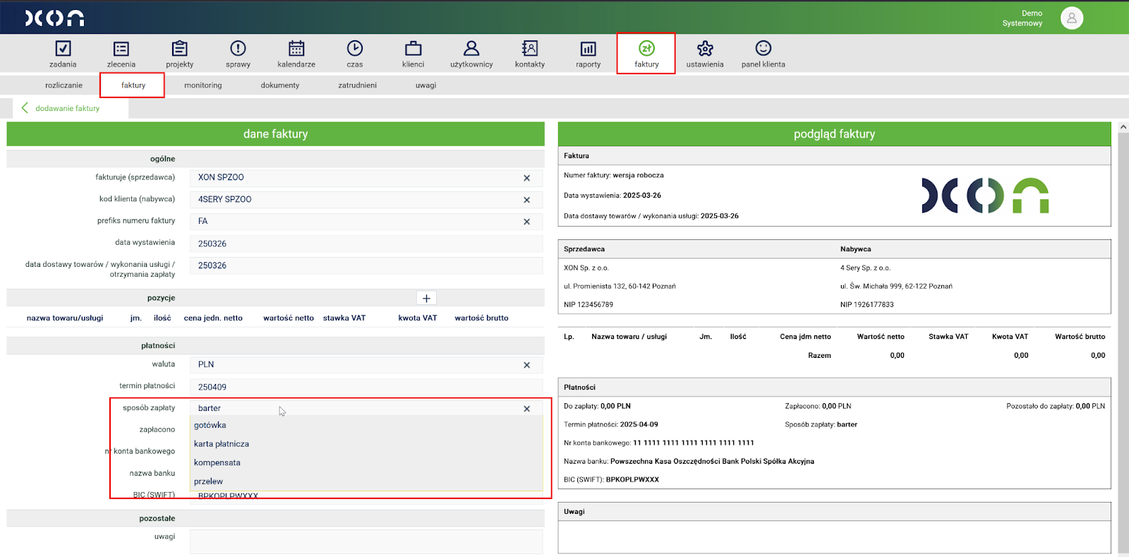Viewport: 1129px width, 557px height.
Task: Switch to the faktury sub-tab
Action: pos(133,85)
